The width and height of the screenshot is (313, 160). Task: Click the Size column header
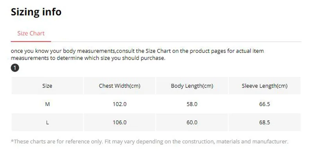click(x=47, y=86)
